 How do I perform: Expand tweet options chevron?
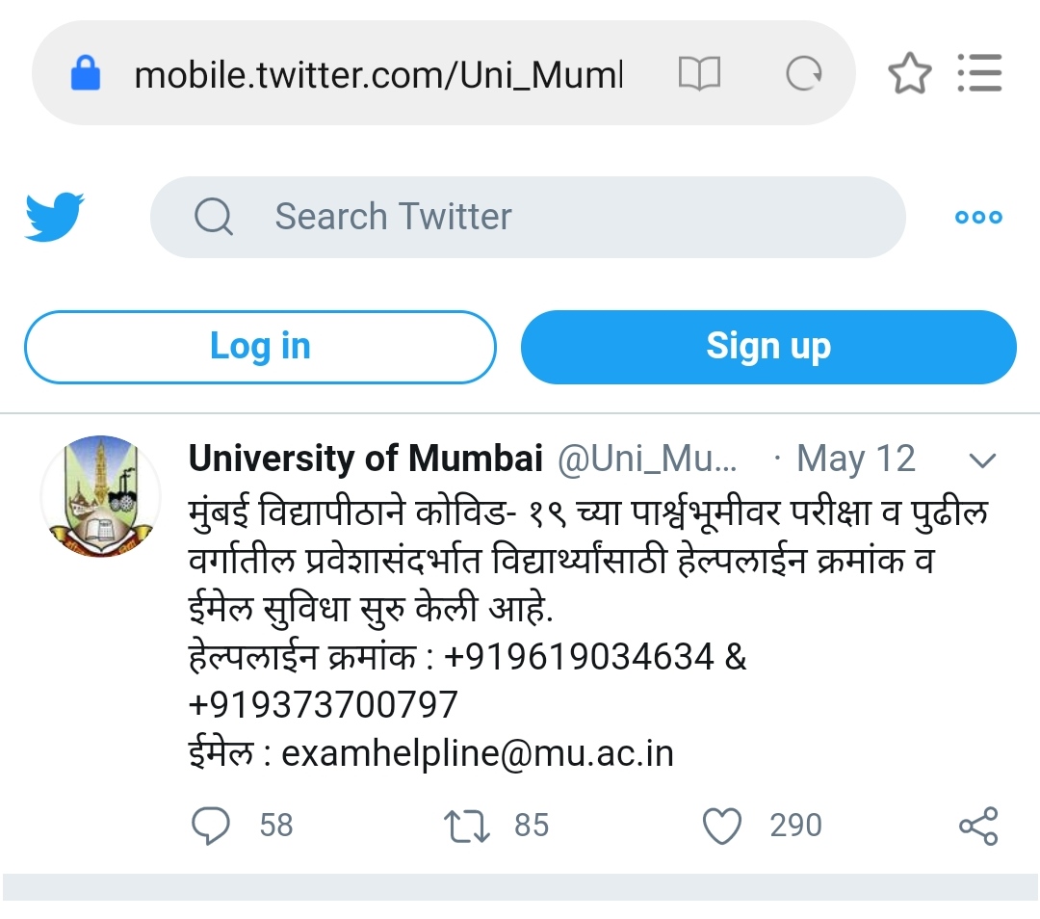[x=982, y=460]
